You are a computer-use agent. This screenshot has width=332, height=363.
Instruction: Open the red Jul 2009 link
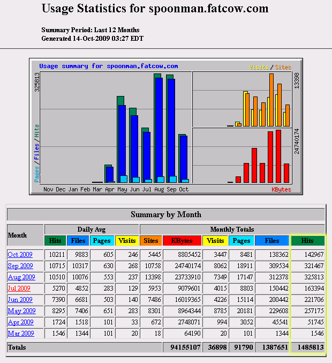(x=19, y=288)
